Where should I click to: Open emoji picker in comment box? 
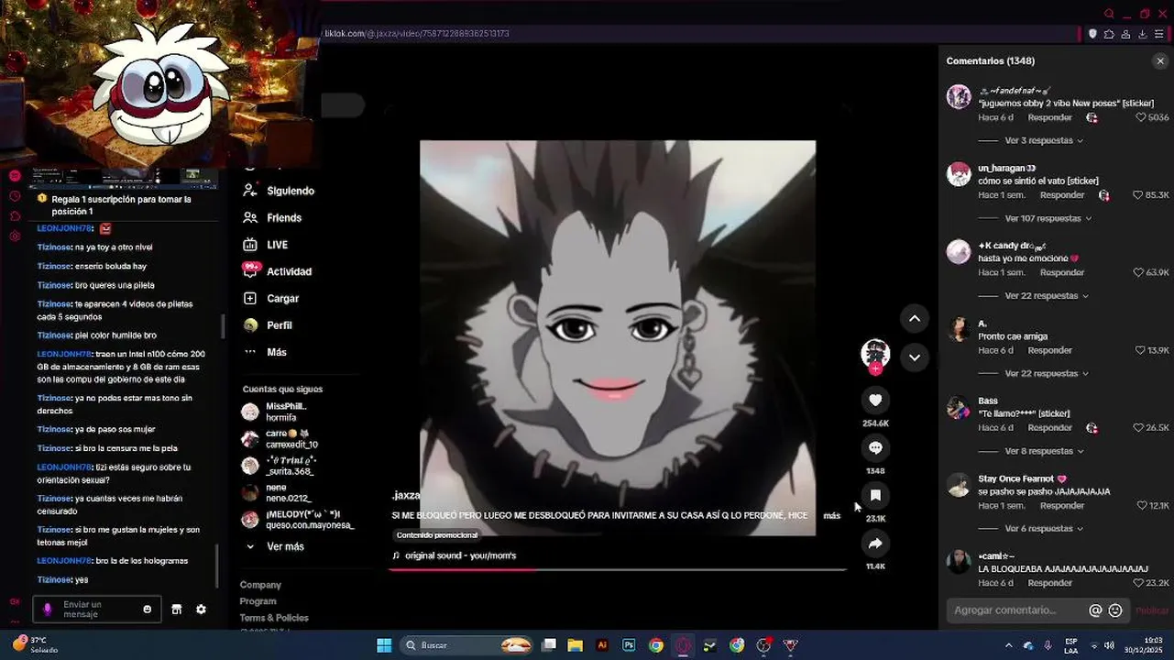pyautogui.click(x=1115, y=610)
